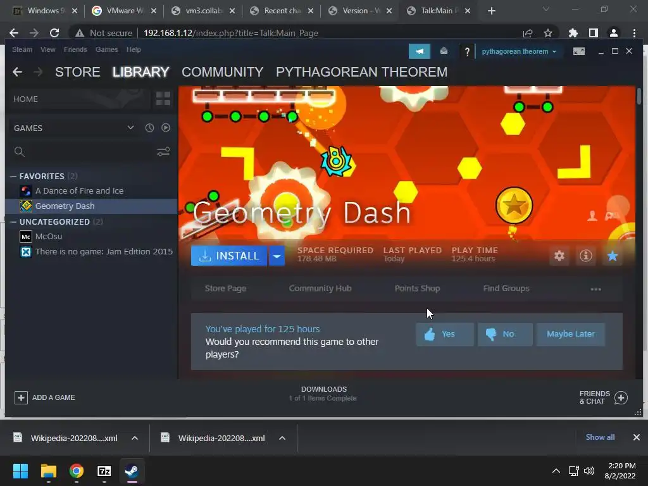The width and height of the screenshot is (648, 486).
Task: Open pythagorean theorem account dropdown
Action: coord(519,52)
